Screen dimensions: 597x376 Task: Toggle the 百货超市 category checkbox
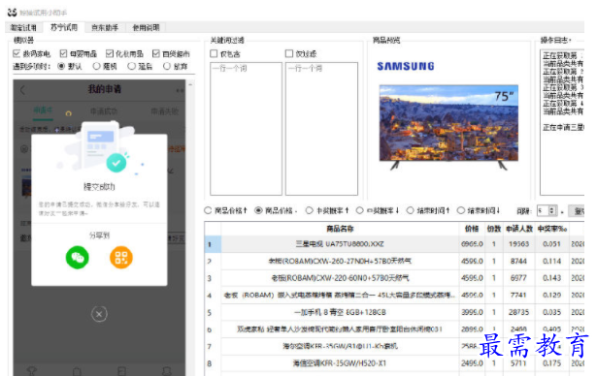[156, 53]
